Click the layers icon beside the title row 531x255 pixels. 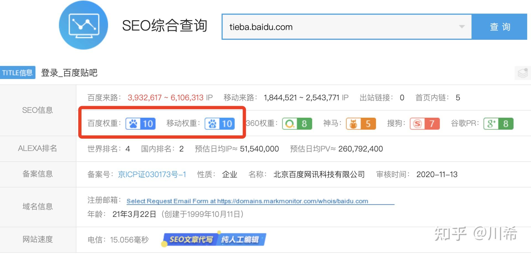[523, 73]
